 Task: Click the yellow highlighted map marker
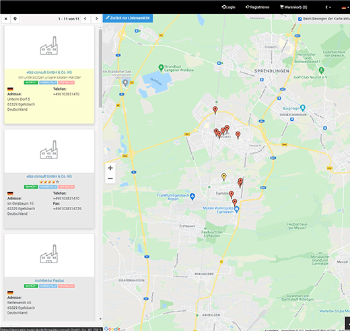223,177
